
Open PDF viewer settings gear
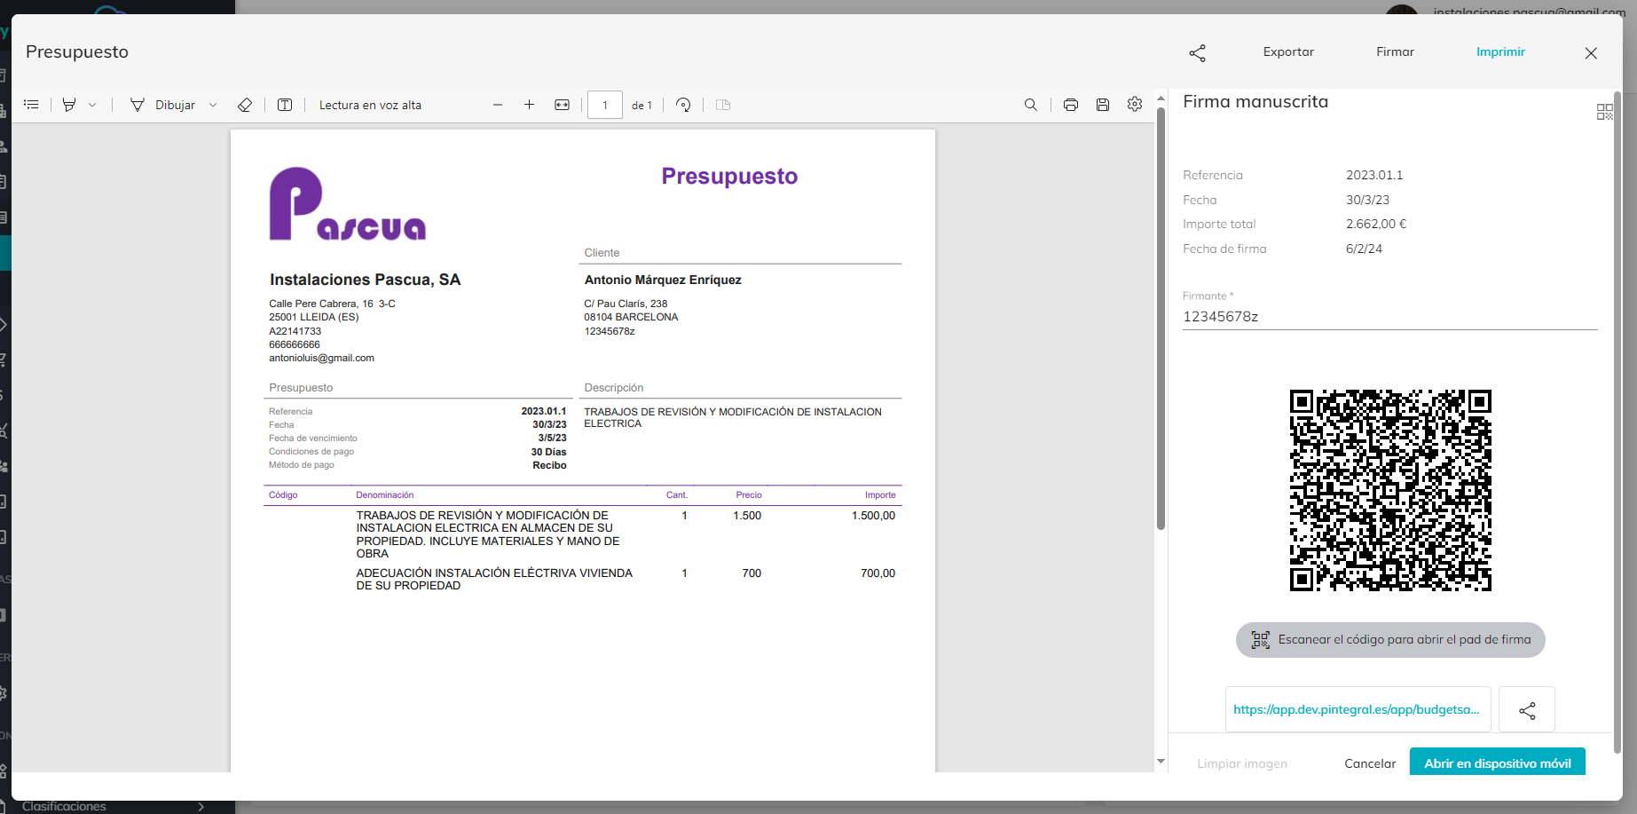click(1135, 105)
